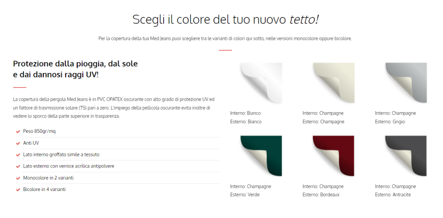Choose the Champagne and Bordeaux swatch

(333, 156)
